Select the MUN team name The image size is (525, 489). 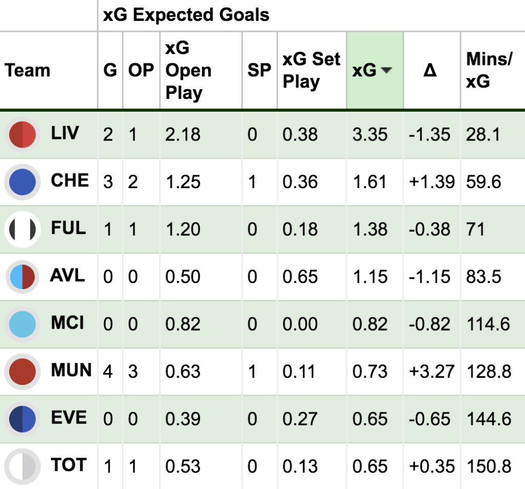point(71,371)
